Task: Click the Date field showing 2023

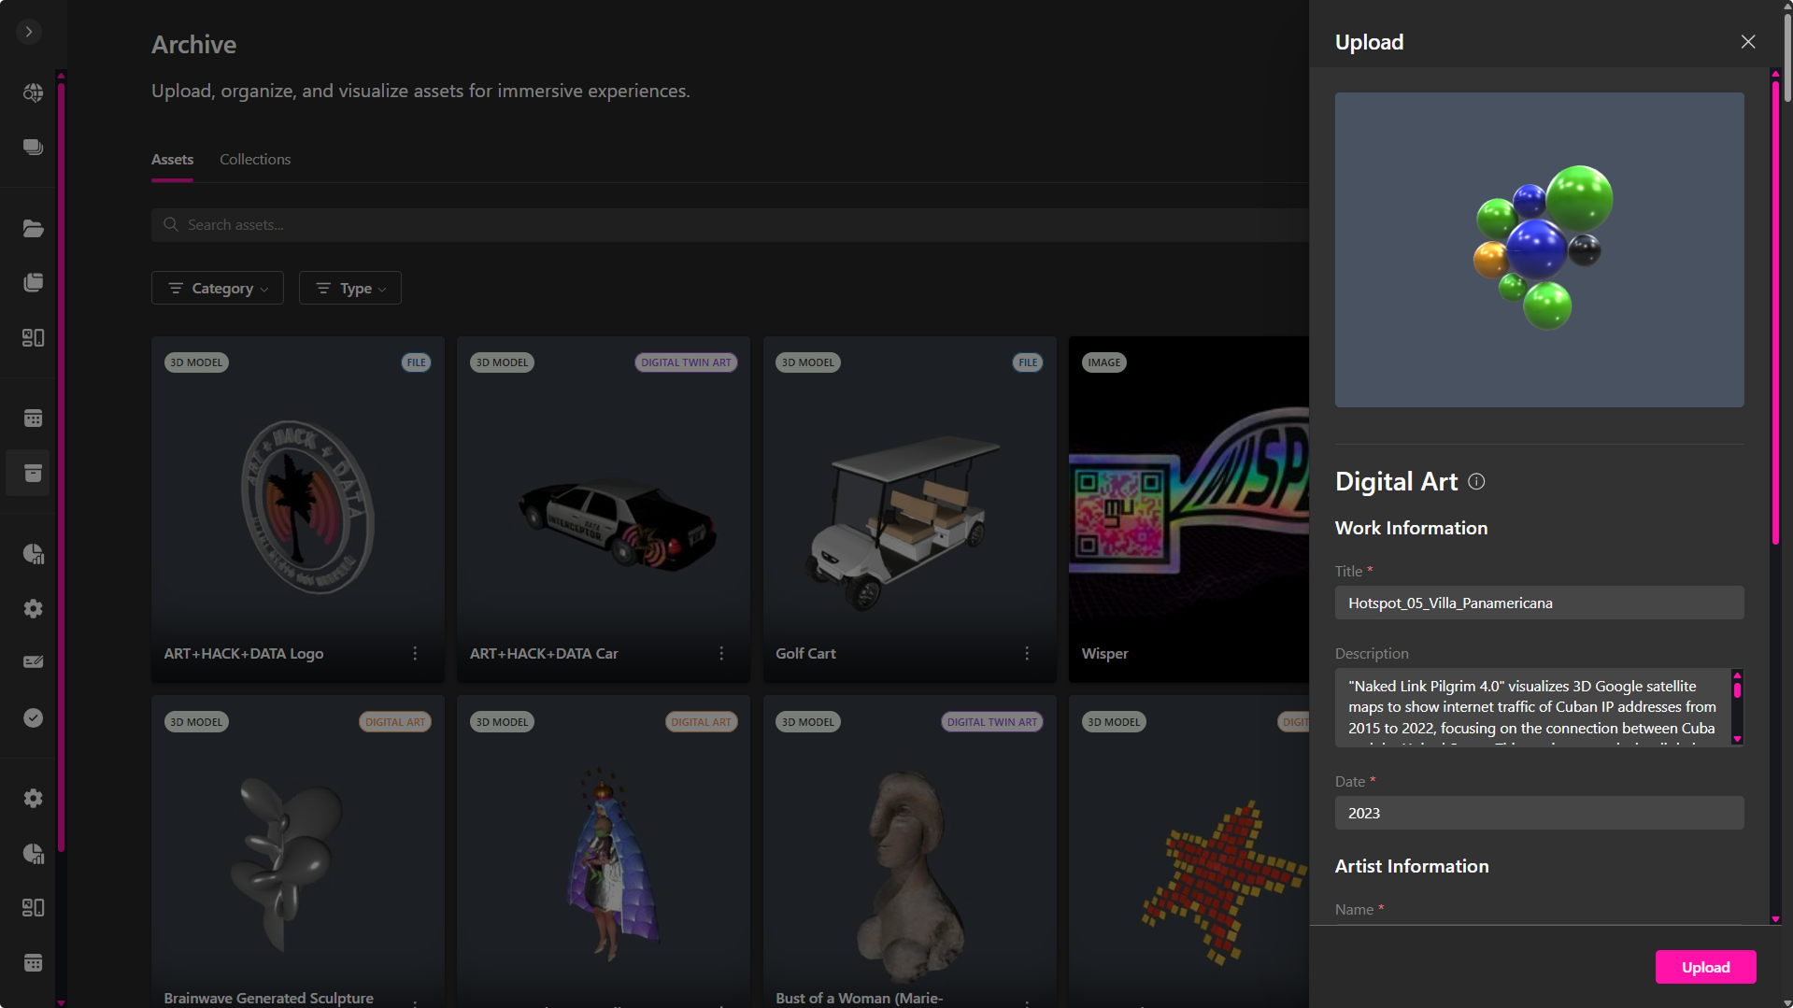Action: pyautogui.click(x=1539, y=813)
